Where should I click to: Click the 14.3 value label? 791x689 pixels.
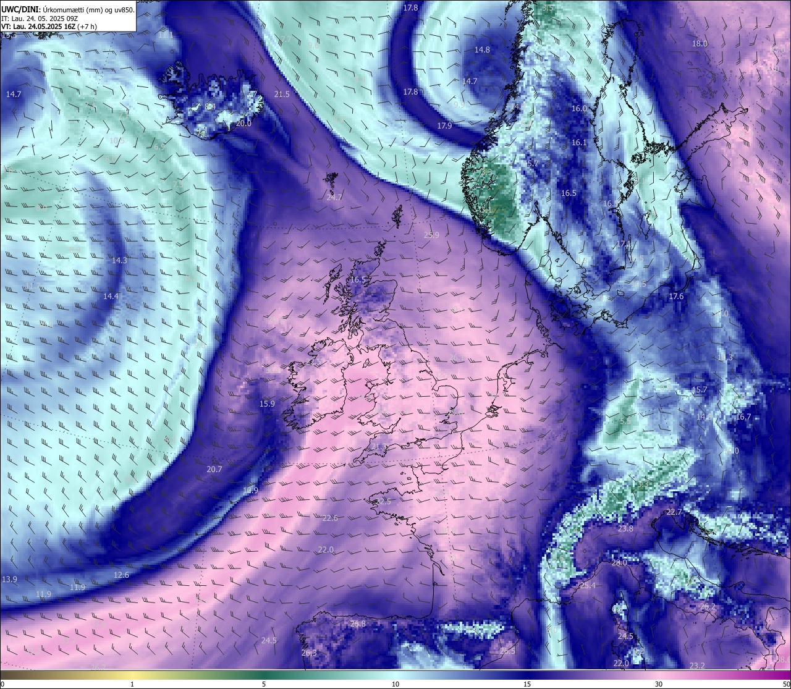pyautogui.click(x=119, y=260)
